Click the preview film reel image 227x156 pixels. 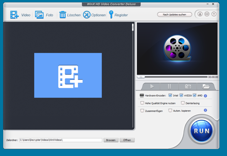point(177,48)
